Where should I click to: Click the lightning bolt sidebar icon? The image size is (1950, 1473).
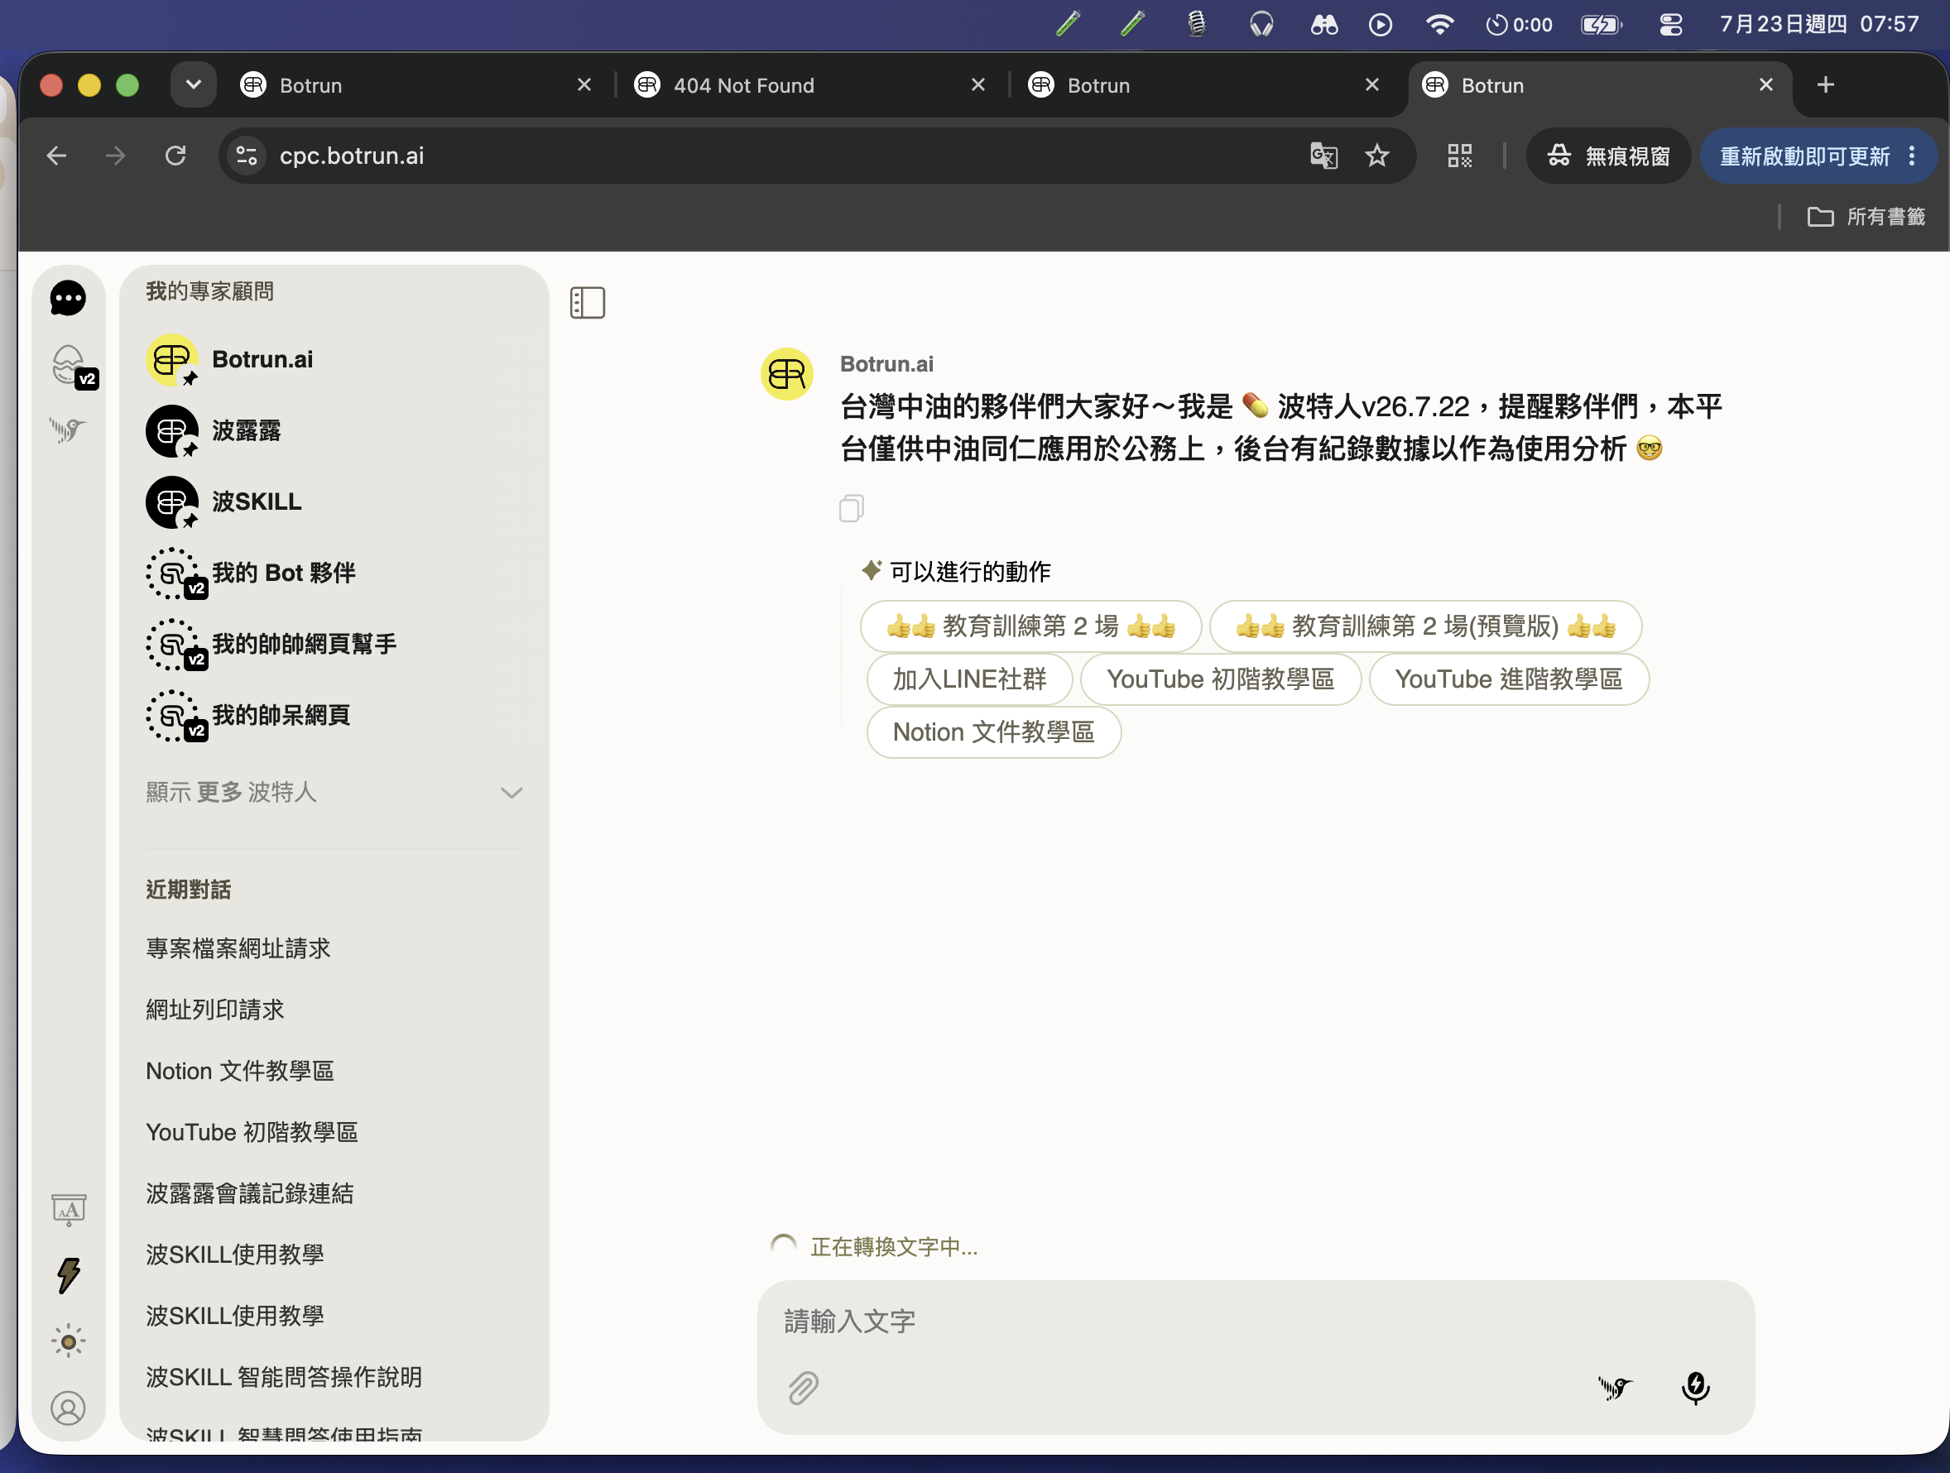[x=68, y=1274]
